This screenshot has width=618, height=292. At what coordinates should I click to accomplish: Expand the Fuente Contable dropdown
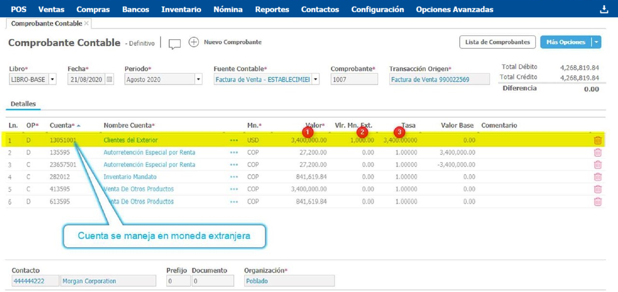(315, 80)
